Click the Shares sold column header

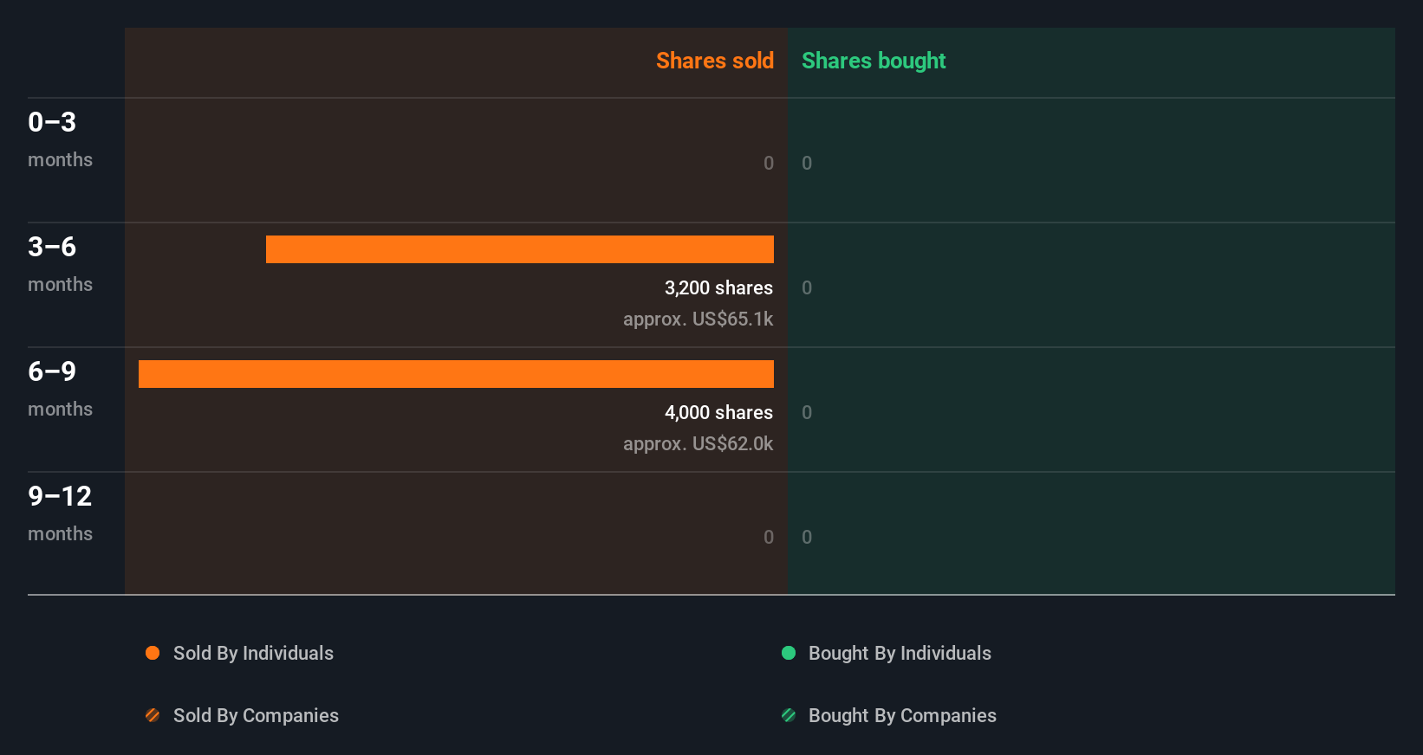[715, 61]
